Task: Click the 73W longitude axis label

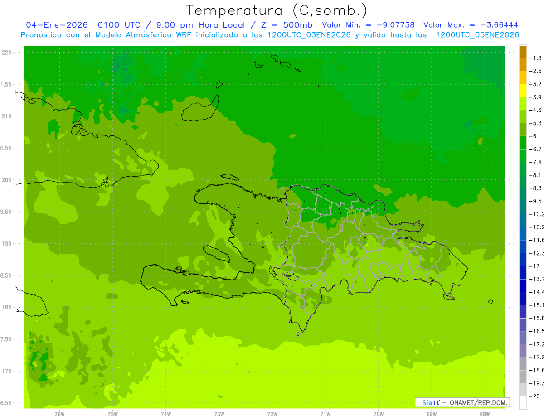Action: 219,414
